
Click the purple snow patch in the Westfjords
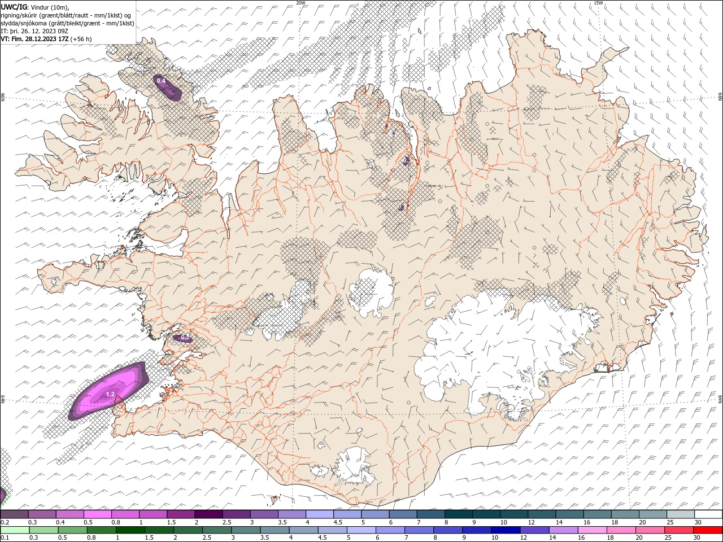click(167, 88)
